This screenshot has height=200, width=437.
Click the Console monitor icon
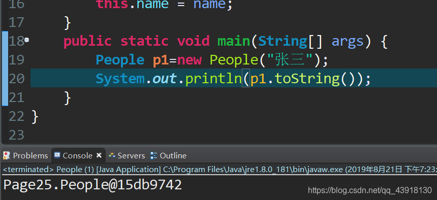(57, 155)
